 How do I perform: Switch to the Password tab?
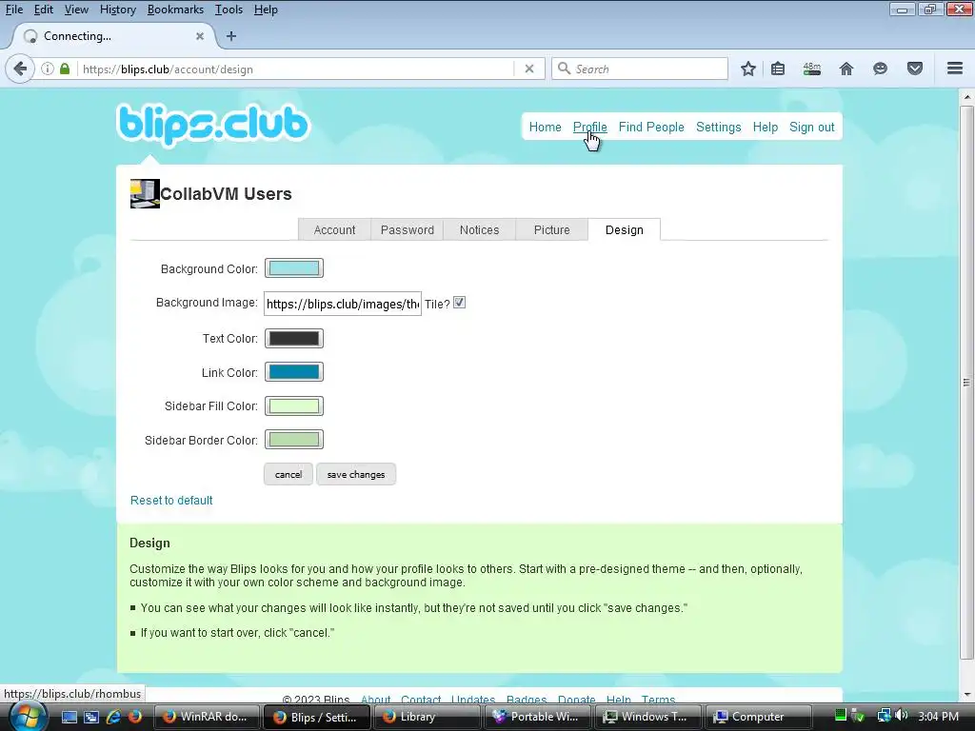pos(408,230)
